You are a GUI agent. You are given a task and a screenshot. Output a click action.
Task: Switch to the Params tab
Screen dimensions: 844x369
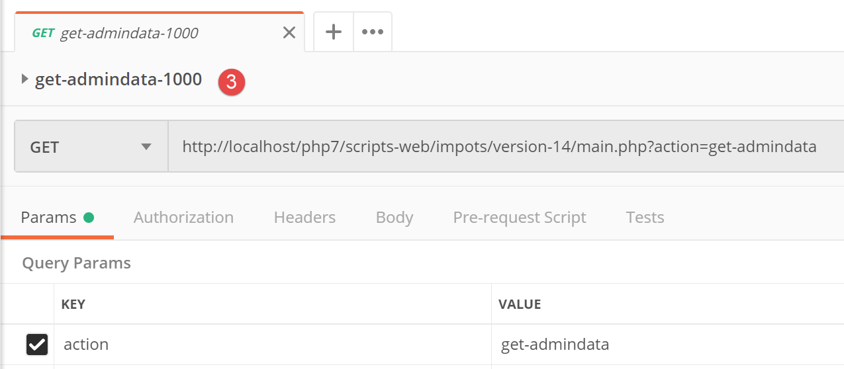coord(49,218)
